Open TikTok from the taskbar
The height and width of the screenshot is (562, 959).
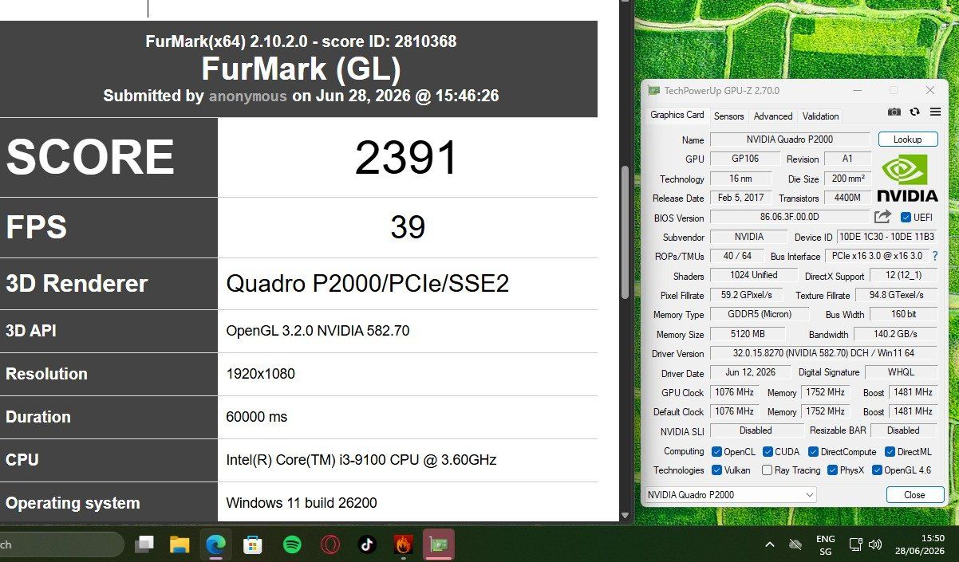pos(367,544)
